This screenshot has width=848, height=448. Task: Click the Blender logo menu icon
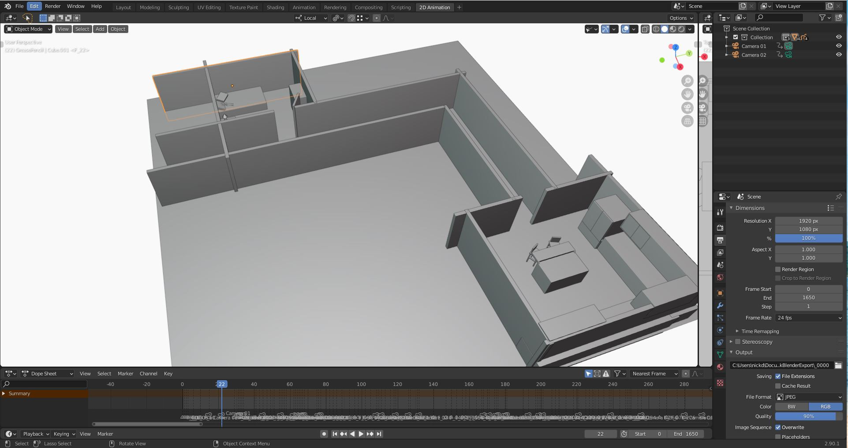pos(7,6)
